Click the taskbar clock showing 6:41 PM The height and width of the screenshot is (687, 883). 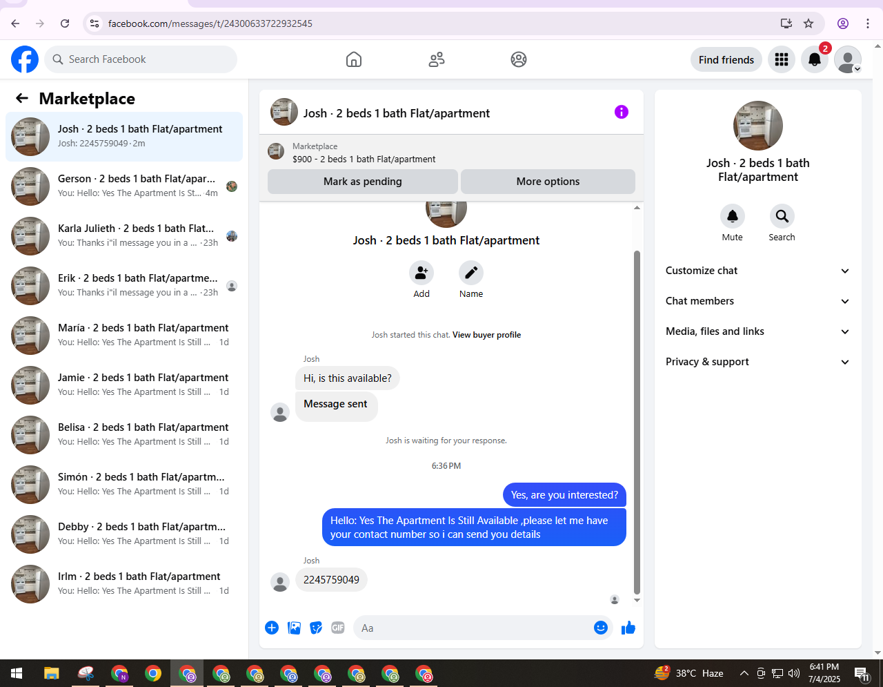click(824, 673)
